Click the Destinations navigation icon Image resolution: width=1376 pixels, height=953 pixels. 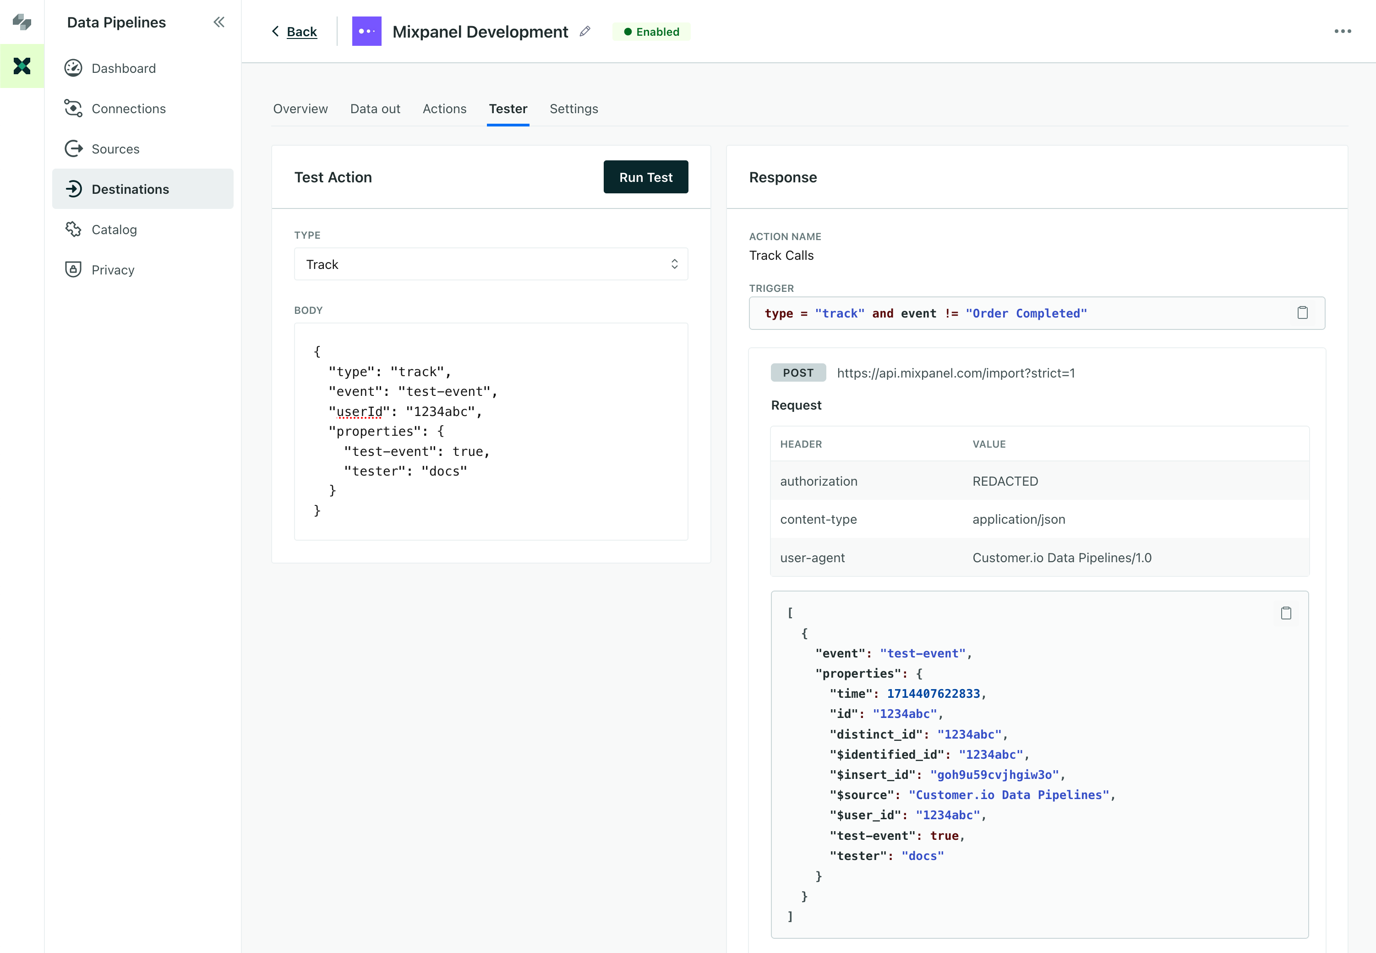tap(73, 189)
